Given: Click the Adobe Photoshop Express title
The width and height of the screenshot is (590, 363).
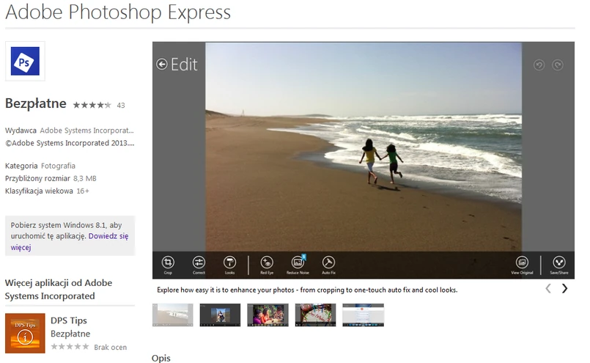Looking at the screenshot, I should (118, 12).
